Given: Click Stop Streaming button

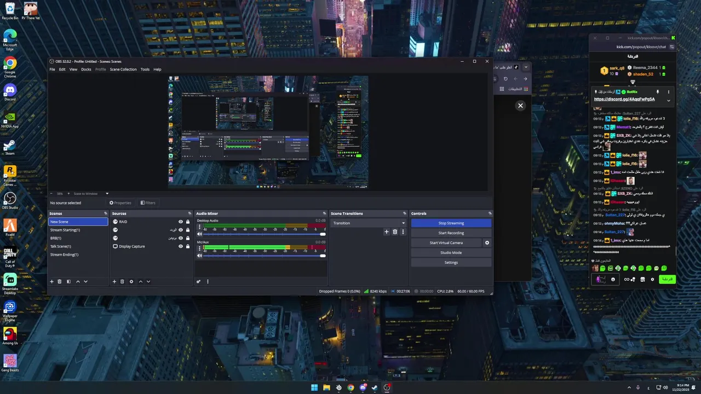Looking at the screenshot, I should coord(451,223).
